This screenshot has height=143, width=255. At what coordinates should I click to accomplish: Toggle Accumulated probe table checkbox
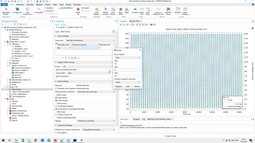tap(57, 70)
